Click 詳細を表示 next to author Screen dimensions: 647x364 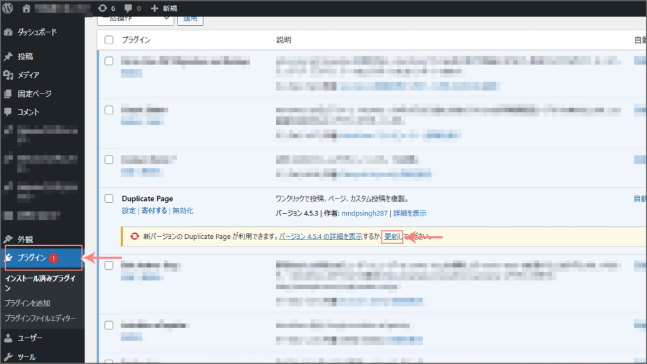click(409, 214)
